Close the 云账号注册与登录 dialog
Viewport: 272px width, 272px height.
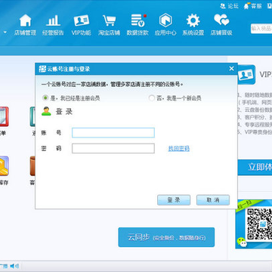click(231, 69)
